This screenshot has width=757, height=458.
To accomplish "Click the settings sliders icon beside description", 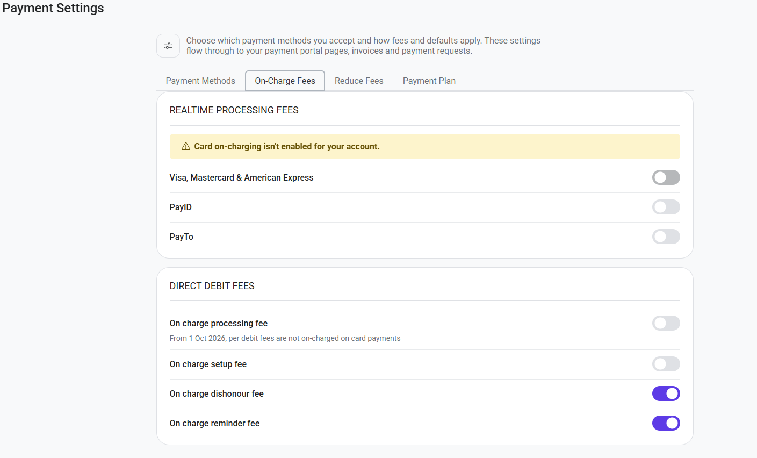I will 168,46.
